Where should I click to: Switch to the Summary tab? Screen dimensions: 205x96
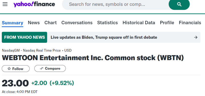pos(12,23)
